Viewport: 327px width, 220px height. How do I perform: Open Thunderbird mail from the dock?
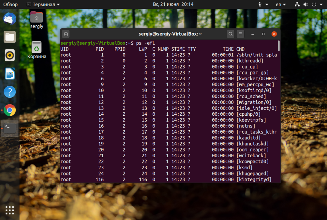coord(10,19)
